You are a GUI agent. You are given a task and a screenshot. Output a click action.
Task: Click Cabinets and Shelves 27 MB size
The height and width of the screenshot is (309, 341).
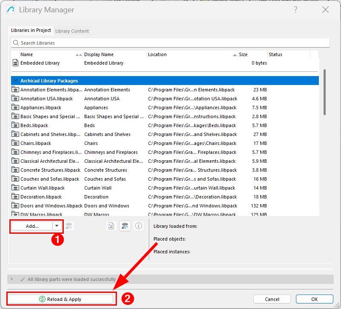pyautogui.click(x=260, y=134)
